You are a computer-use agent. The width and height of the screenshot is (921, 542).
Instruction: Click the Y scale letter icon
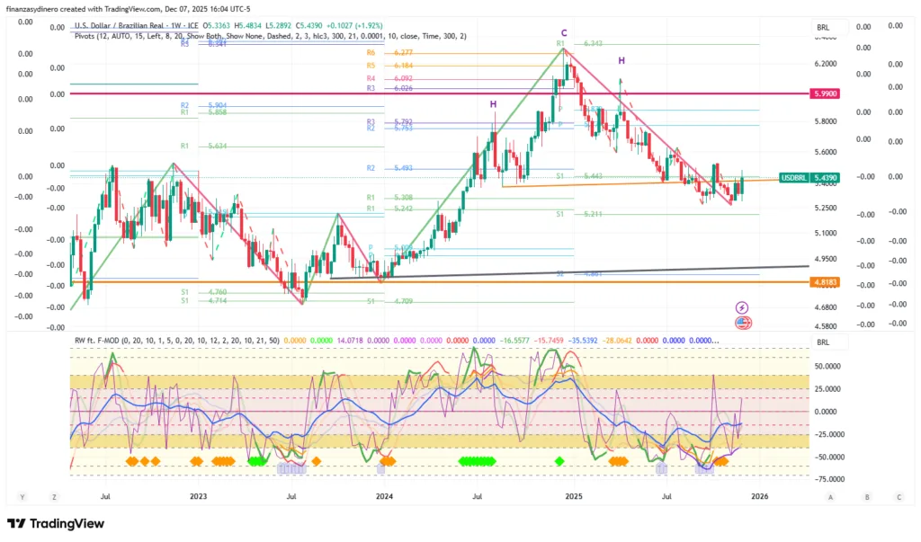pyautogui.click(x=21, y=496)
